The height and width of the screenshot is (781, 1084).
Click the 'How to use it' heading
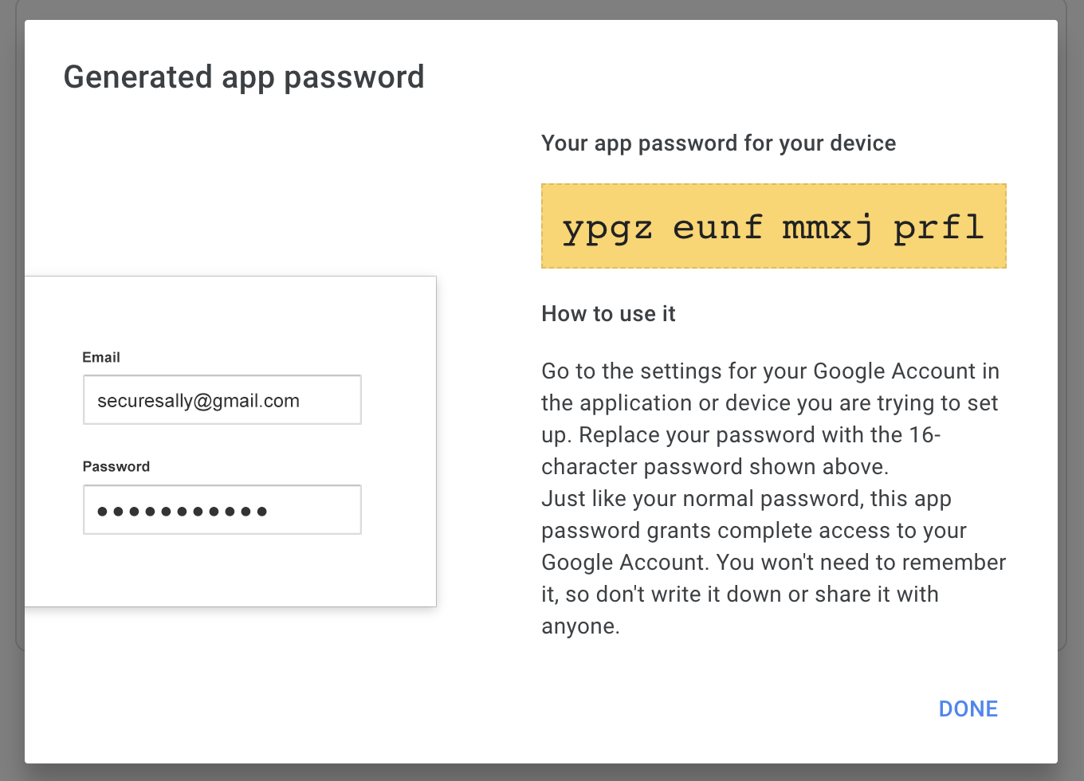tap(608, 314)
